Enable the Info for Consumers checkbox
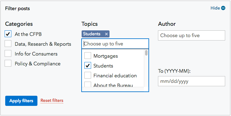Image resolution: width=231 pixels, height=116 pixels. pyautogui.click(x=8, y=54)
